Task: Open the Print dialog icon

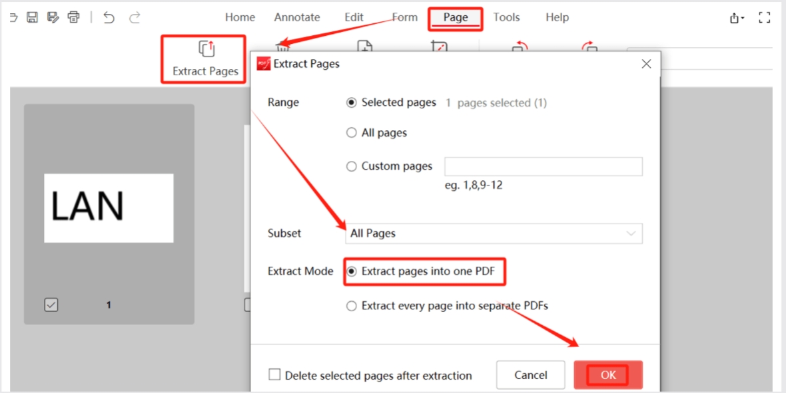Action: coord(73,17)
